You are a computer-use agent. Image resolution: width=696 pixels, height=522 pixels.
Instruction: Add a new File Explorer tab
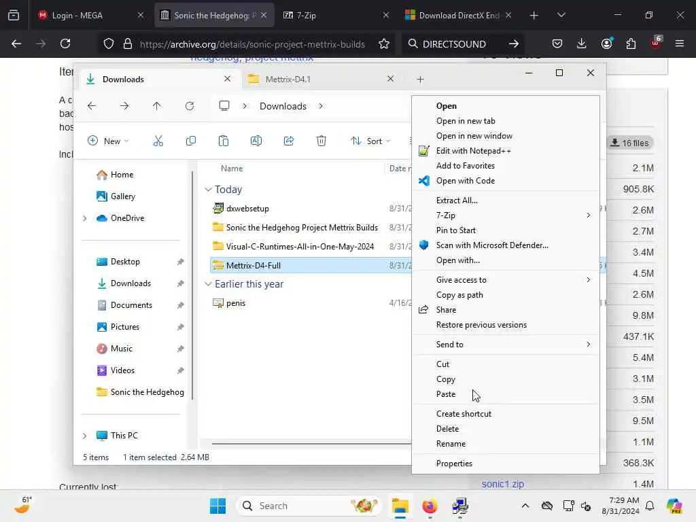pos(420,80)
